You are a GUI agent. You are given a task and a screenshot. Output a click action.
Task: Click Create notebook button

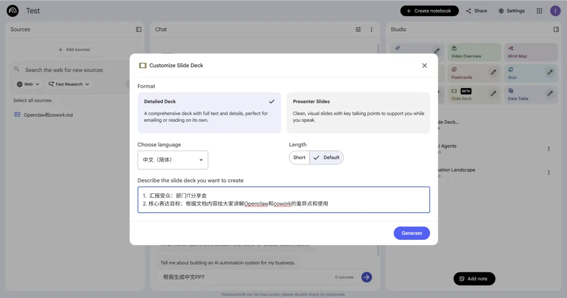click(429, 11)
